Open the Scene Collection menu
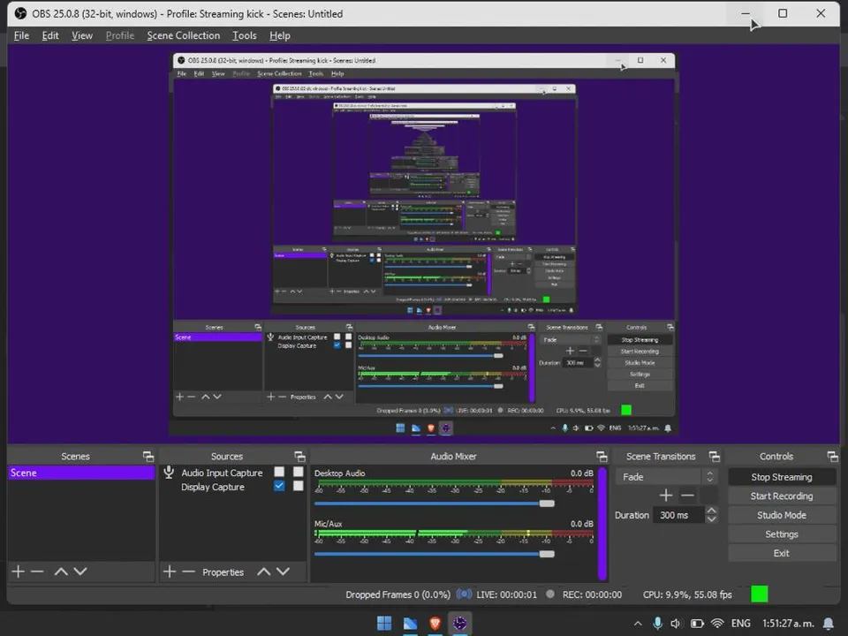The height and width of the screenshot is (636, 848). [184, 35]
